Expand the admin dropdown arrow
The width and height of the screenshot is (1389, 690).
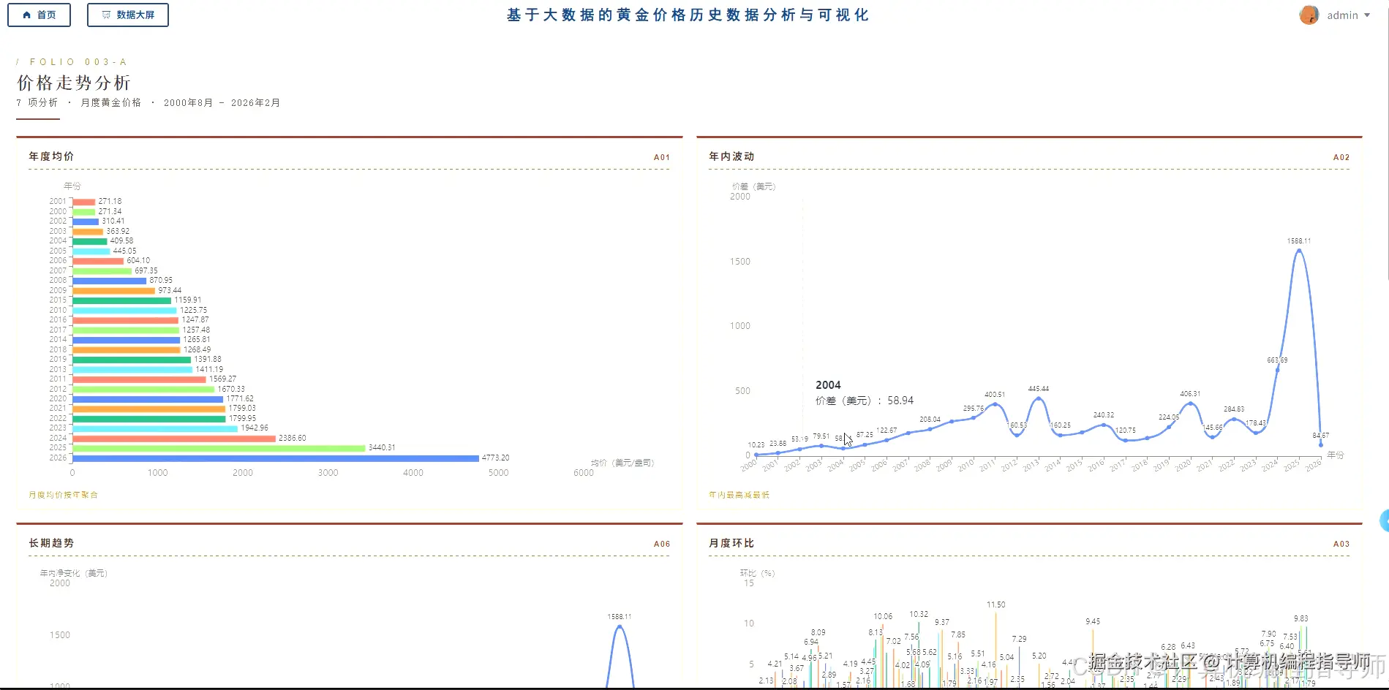coord(1367,15)
